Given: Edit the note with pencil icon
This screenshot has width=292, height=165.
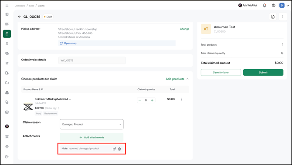Looking at the screenshot, I should (x=114, y=149).
